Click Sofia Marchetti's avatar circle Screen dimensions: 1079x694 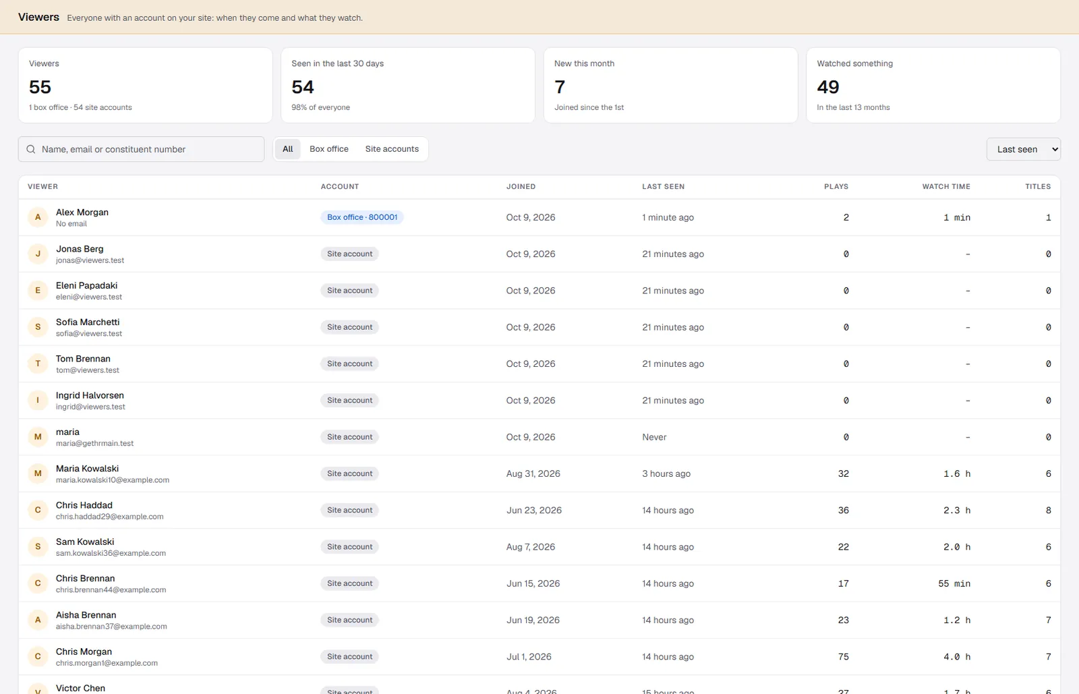(x=38, y=327)
